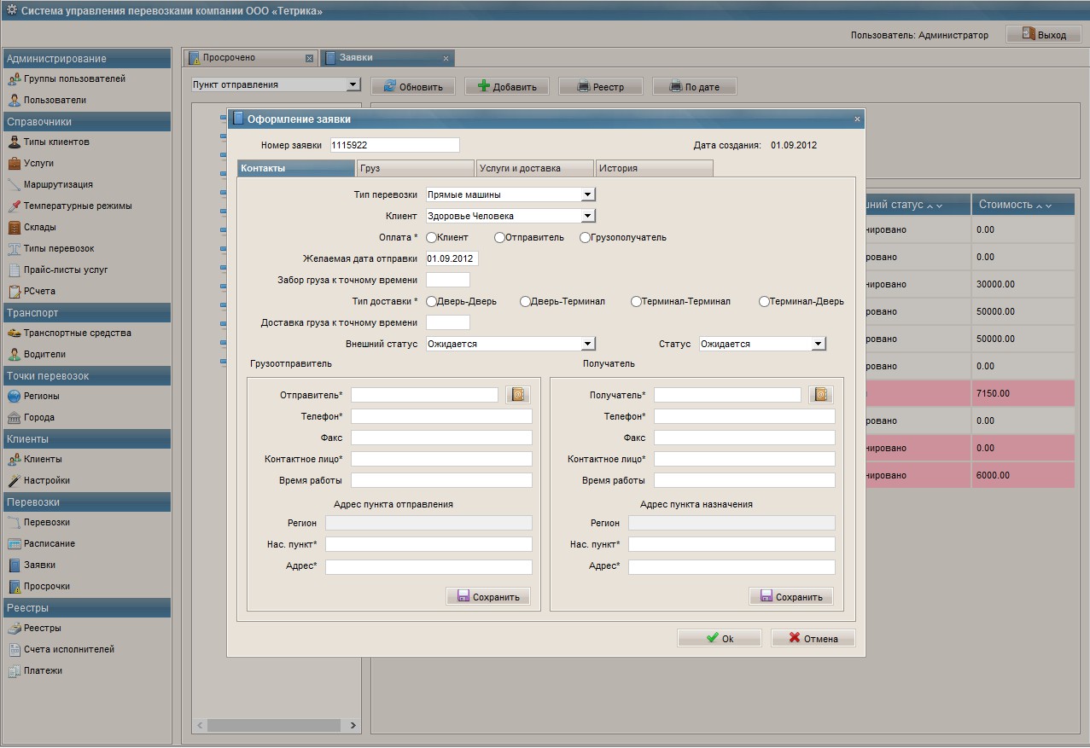This screenshot has width=1090, height=748.
Task: Click the Склады icon in sidebar
Action: (15, 228)
